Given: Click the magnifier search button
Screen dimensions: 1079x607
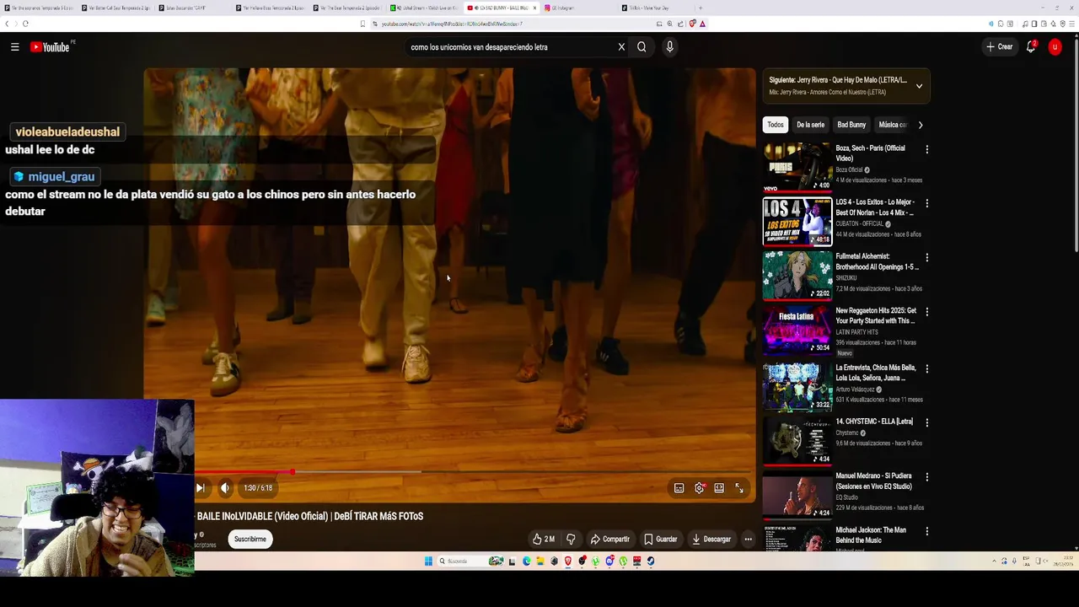Looking at the screenshot, I should [641, 47].
